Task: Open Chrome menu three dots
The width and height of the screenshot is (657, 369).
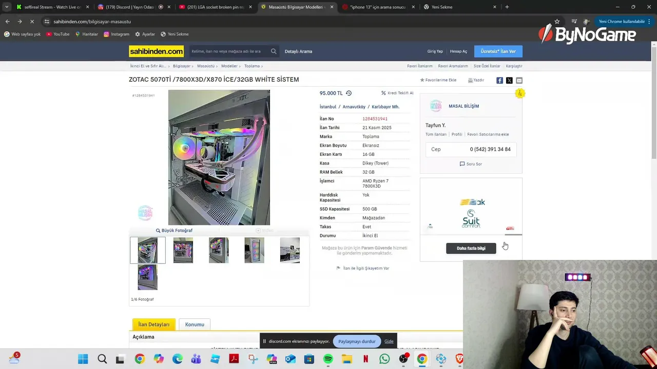Action: click(x=649, y=22)
